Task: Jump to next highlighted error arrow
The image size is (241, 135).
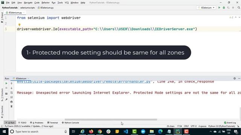Action: click(239, 18)
